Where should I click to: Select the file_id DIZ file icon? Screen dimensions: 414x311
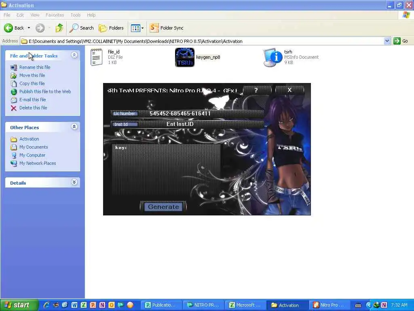(x=96, y=57)
